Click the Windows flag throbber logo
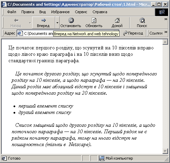Image resolution: width=170 pixels, height=163 pixels. tap(162, 12)
